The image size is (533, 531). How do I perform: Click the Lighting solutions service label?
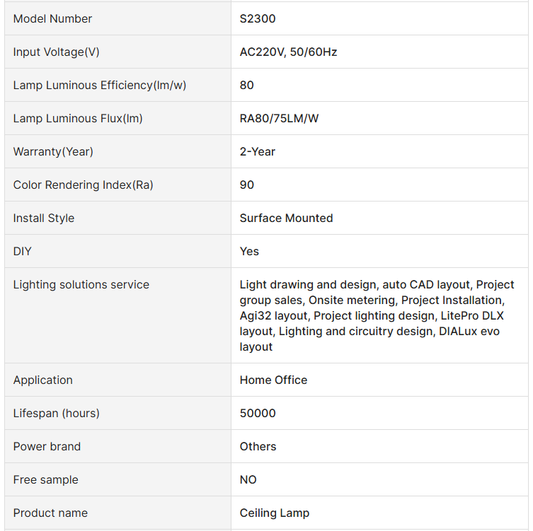81,284
